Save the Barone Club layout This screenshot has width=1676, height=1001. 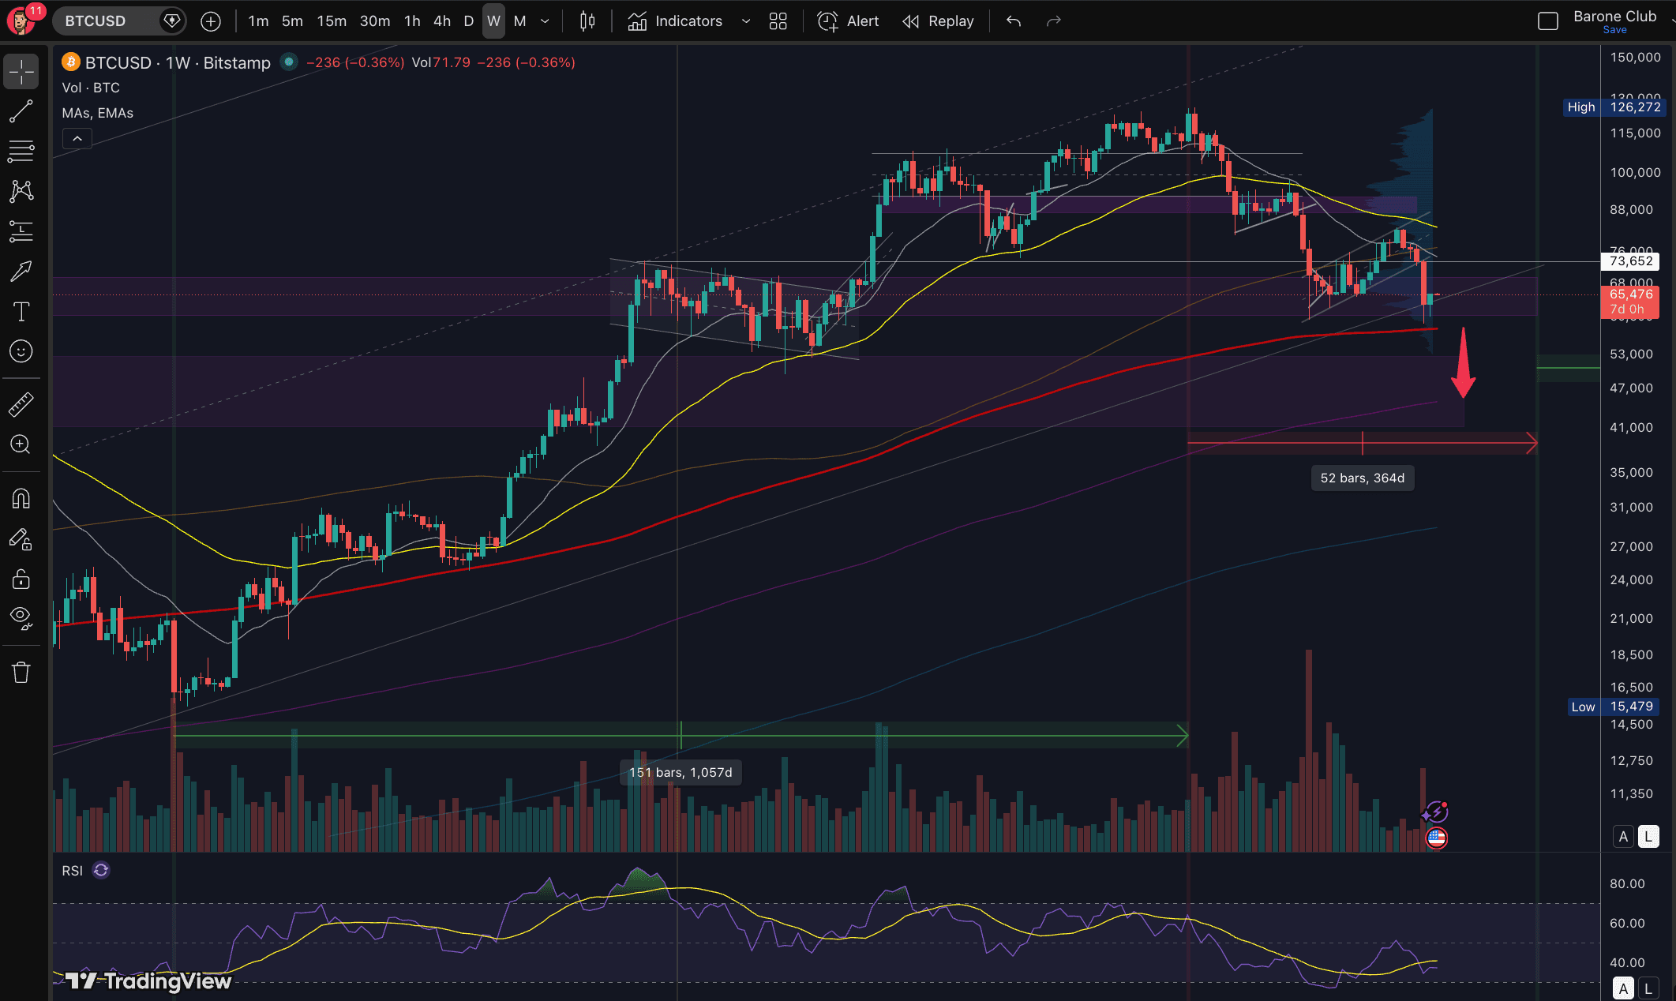[1614, 30]
